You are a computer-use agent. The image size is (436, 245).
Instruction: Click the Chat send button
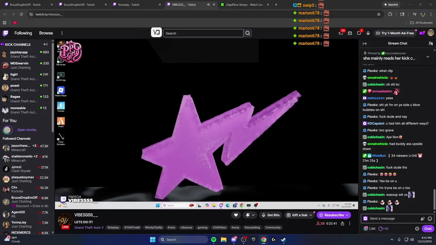point(428,229)
